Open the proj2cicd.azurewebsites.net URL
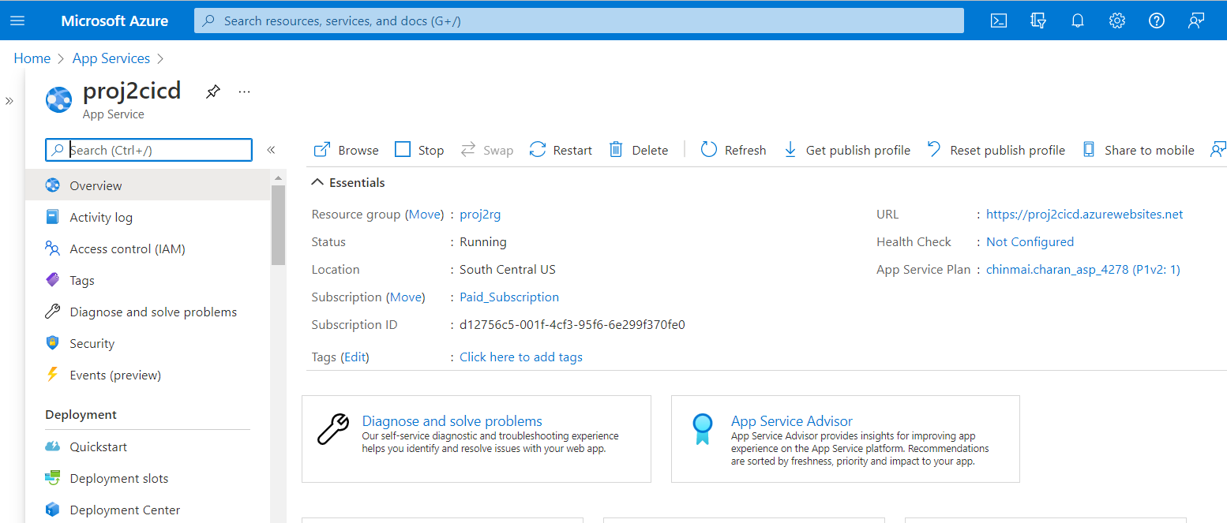 [x=1085, y=214]
